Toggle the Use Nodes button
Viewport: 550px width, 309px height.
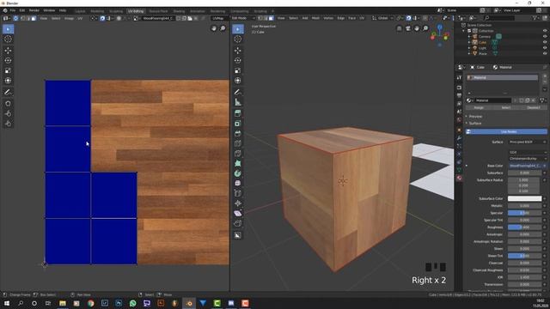pos(506,131)
